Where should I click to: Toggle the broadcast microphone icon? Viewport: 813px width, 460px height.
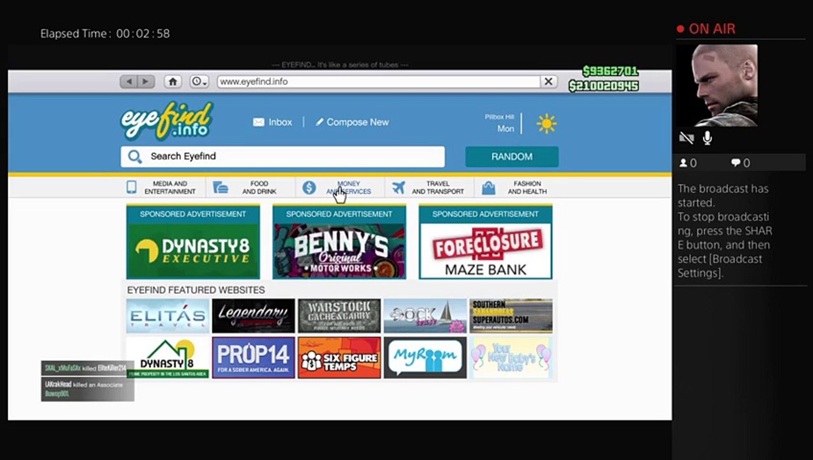click(x=707, y=138)
